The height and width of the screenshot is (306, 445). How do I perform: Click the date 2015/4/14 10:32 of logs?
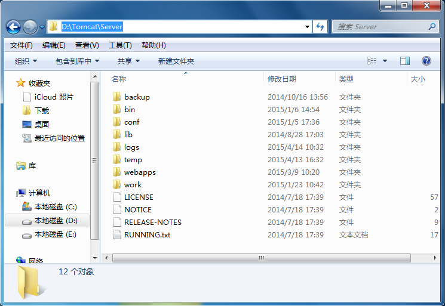pos(296,147)
